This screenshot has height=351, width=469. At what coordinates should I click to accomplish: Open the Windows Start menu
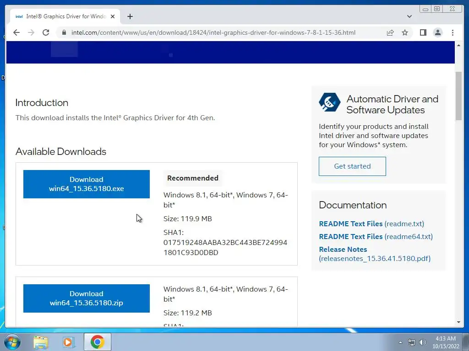coord(12,342)
